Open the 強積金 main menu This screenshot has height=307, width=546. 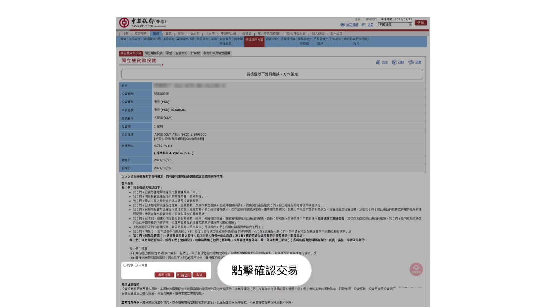(247, 33)
